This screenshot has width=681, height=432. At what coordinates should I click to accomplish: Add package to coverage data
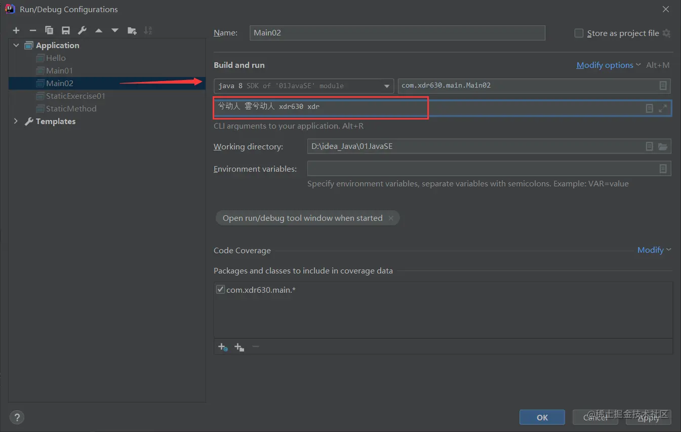[239, 347]
